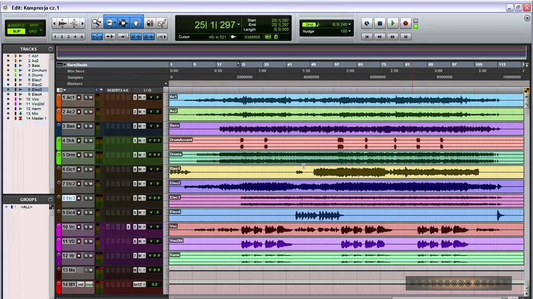Add a marker with the Markers plus button

(x=166, y=84)
